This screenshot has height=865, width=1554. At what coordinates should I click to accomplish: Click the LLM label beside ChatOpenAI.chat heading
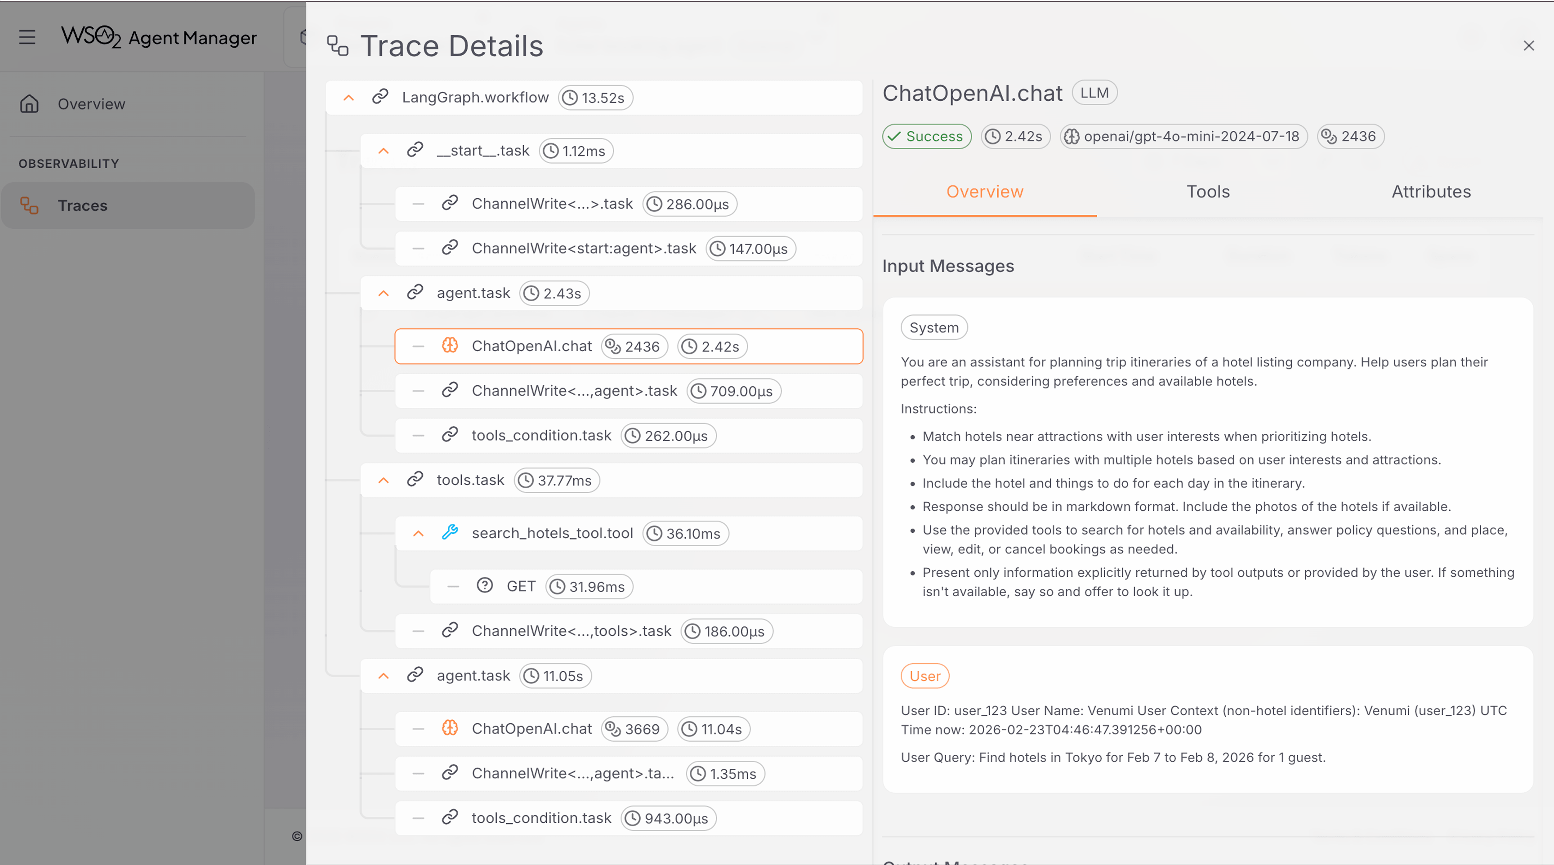tap(1094, 92)
